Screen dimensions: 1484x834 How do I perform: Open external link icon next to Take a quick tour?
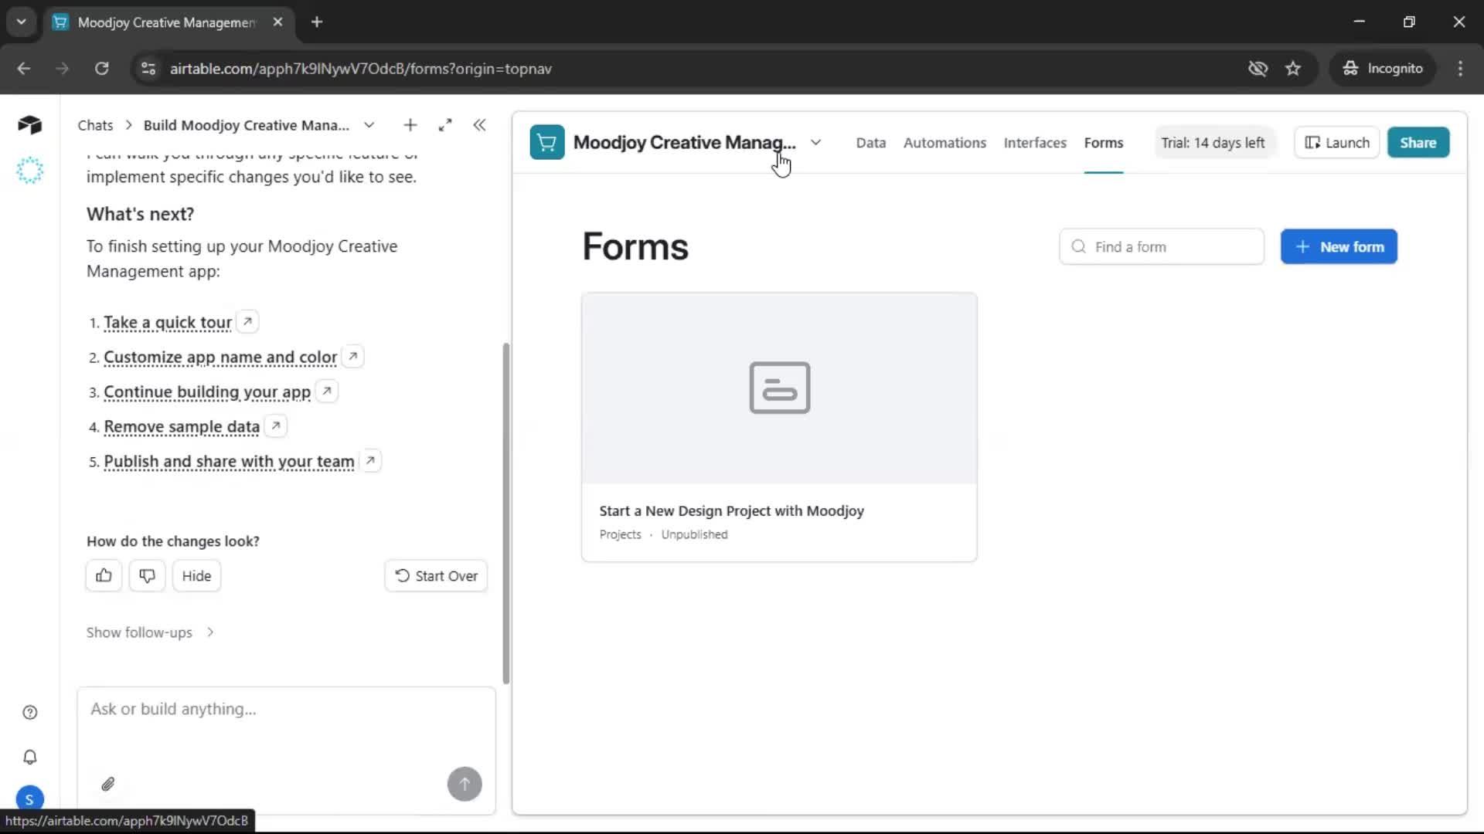pos(247,321)
